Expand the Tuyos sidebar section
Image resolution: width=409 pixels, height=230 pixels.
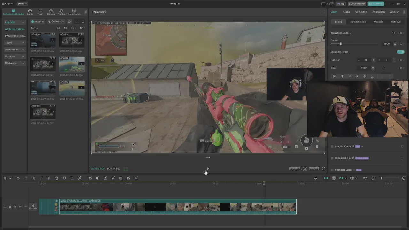click(x=15, y=43)
